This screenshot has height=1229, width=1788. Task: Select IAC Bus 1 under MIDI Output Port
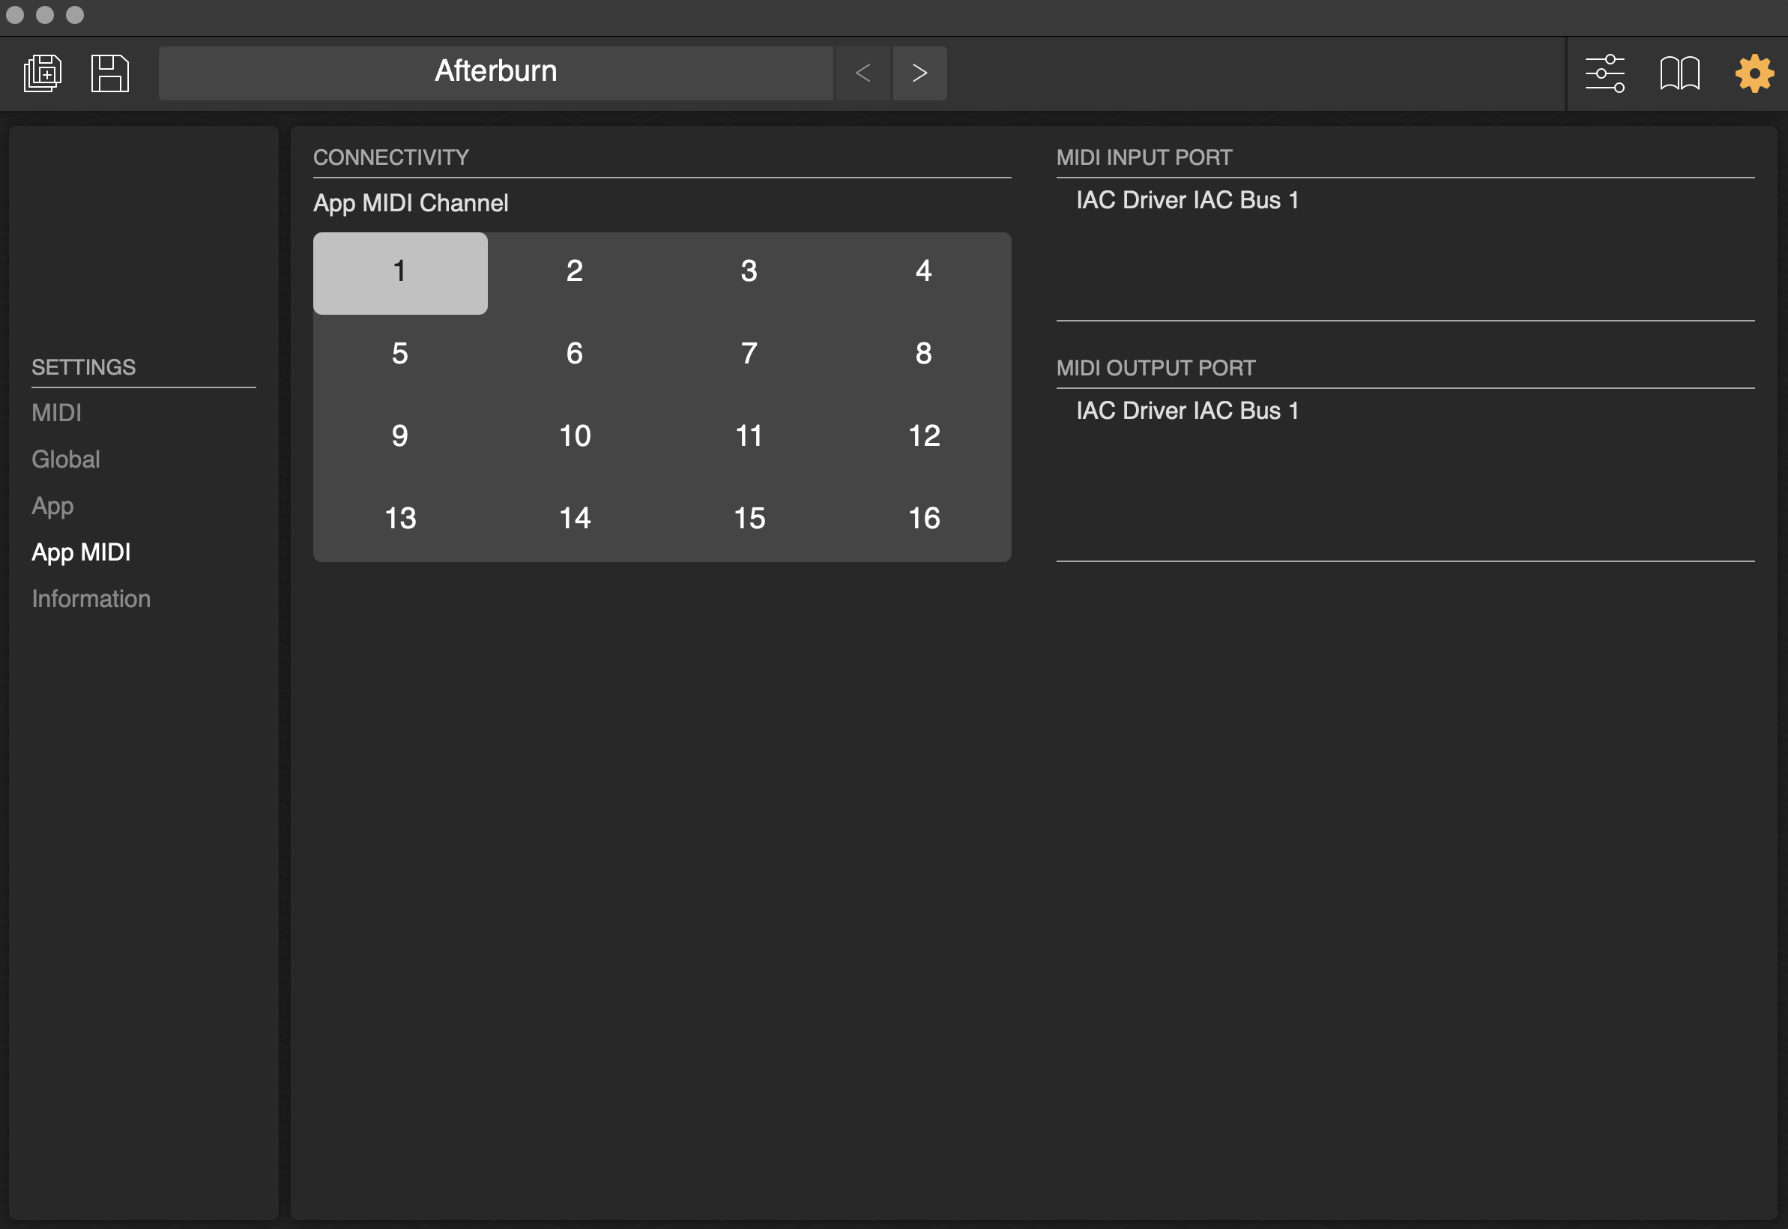pos(1186,411)
